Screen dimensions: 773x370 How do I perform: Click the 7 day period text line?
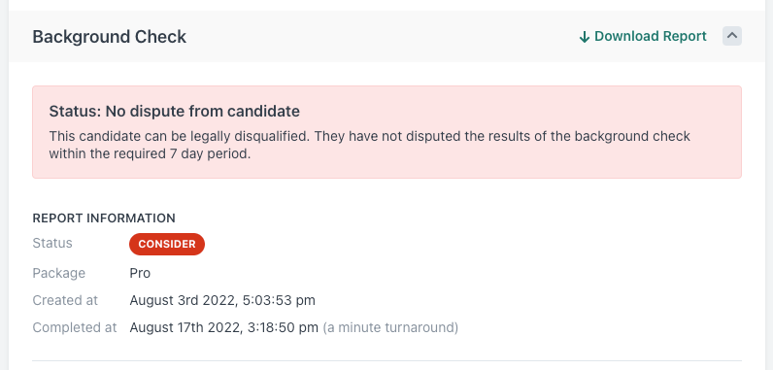150,153
